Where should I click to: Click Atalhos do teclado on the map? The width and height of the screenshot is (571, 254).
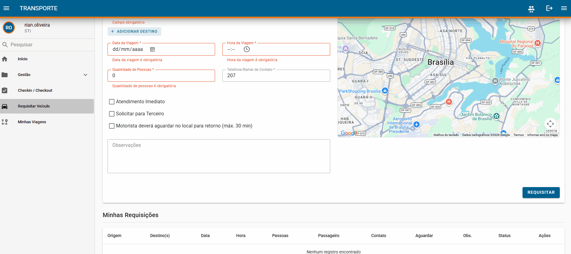click(x=446, y=135)
